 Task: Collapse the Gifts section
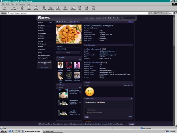point(85,83)
